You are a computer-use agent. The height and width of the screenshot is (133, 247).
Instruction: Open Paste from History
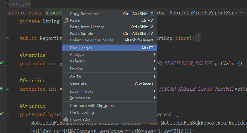point(88,27)
